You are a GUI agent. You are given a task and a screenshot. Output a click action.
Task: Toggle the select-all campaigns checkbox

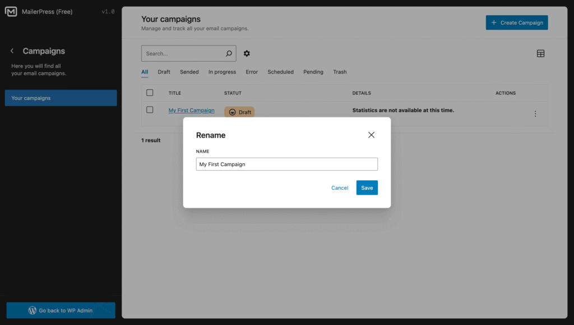150,93
